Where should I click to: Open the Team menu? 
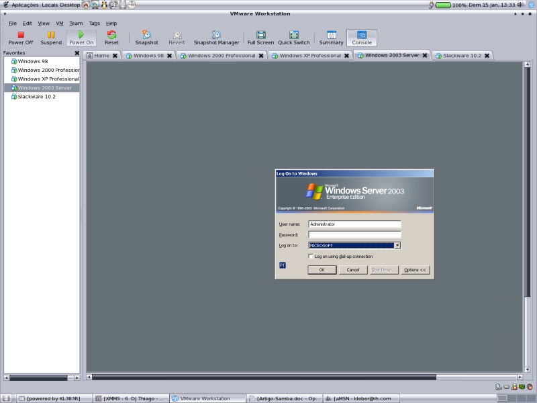tap(76, 24)
